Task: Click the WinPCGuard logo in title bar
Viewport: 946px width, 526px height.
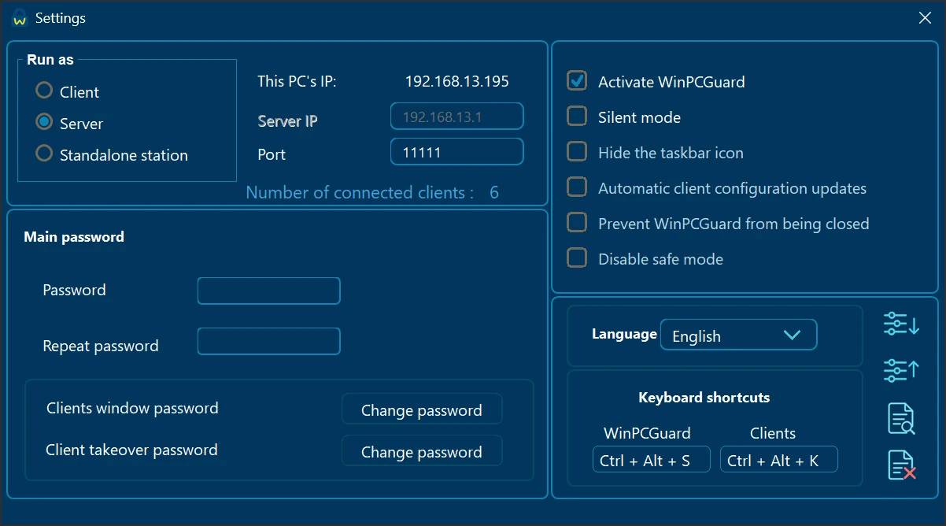Action: tap(20, 17)
